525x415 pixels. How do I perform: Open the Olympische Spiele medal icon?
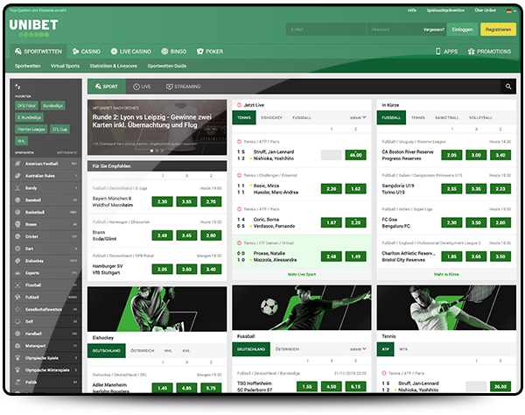click(x=17, y=358)
